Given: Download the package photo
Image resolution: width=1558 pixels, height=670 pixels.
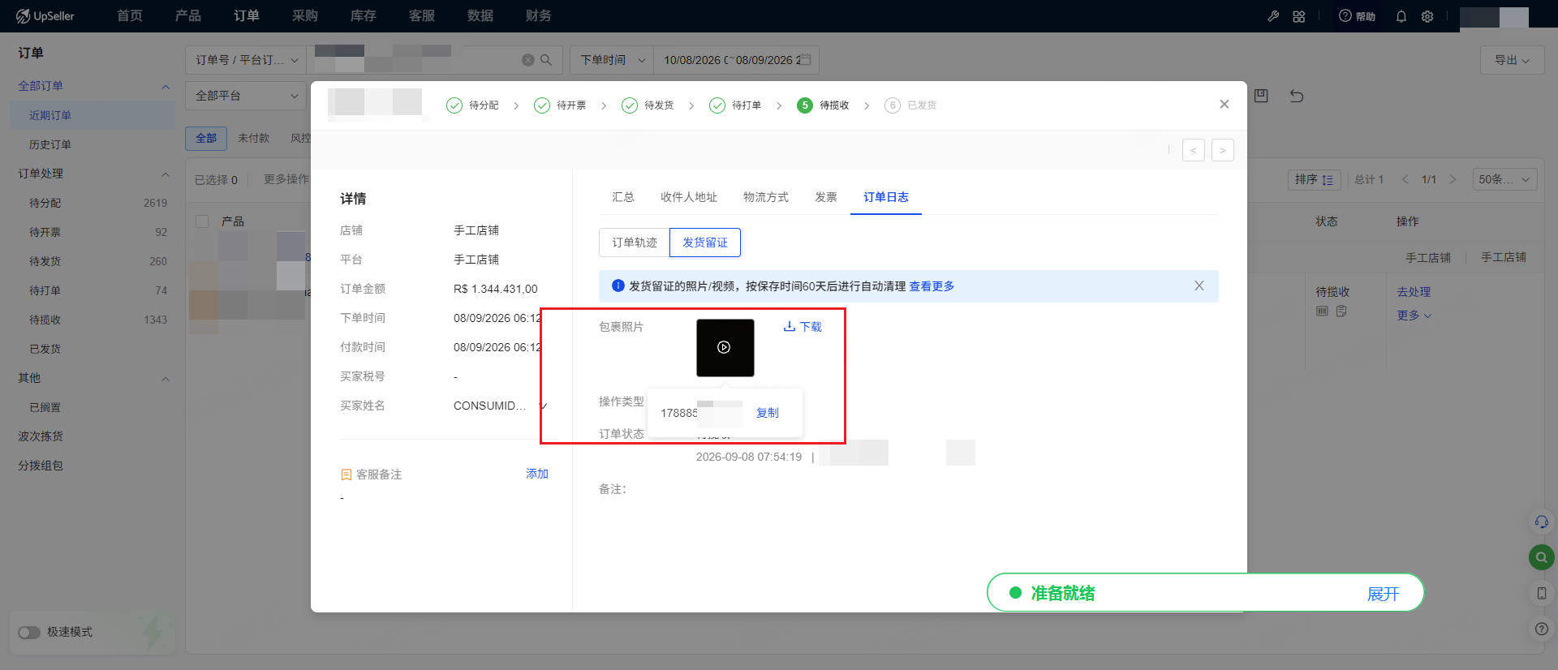Looking at the screenshot, I should tap(803, 327).
